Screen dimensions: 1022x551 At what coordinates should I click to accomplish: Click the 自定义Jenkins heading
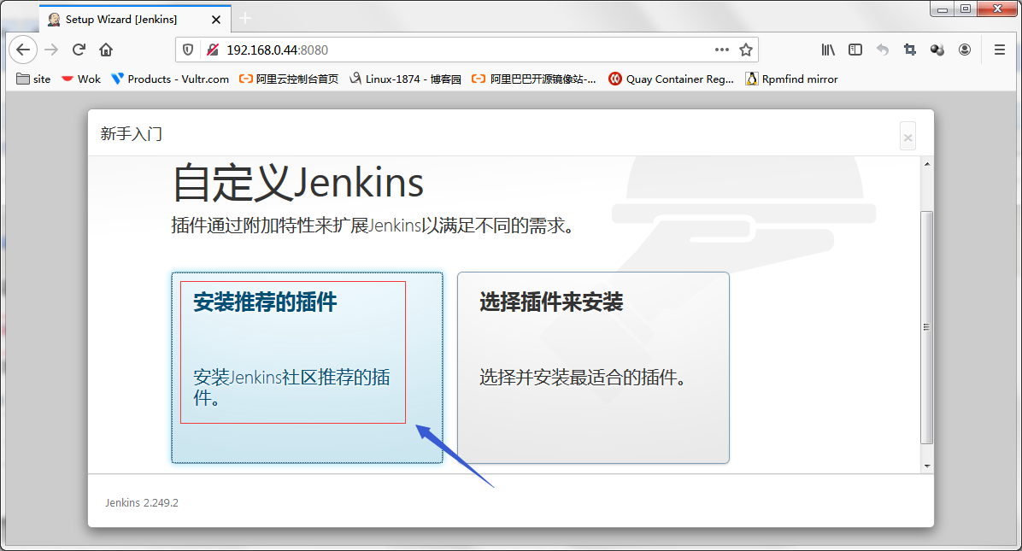coord(298,182)
